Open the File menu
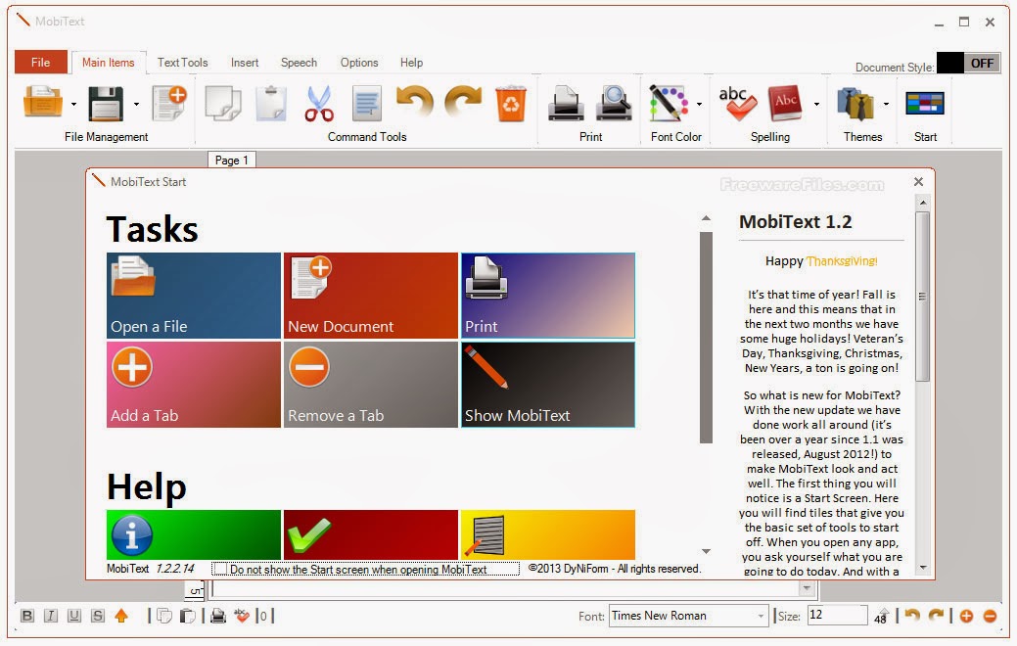Screen dimensions: 1017x646 [41, 63]
